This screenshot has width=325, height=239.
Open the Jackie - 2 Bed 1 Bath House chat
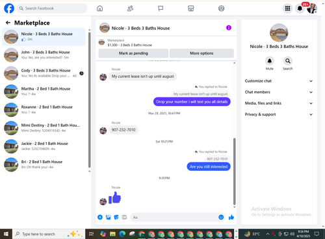(44, 146)
